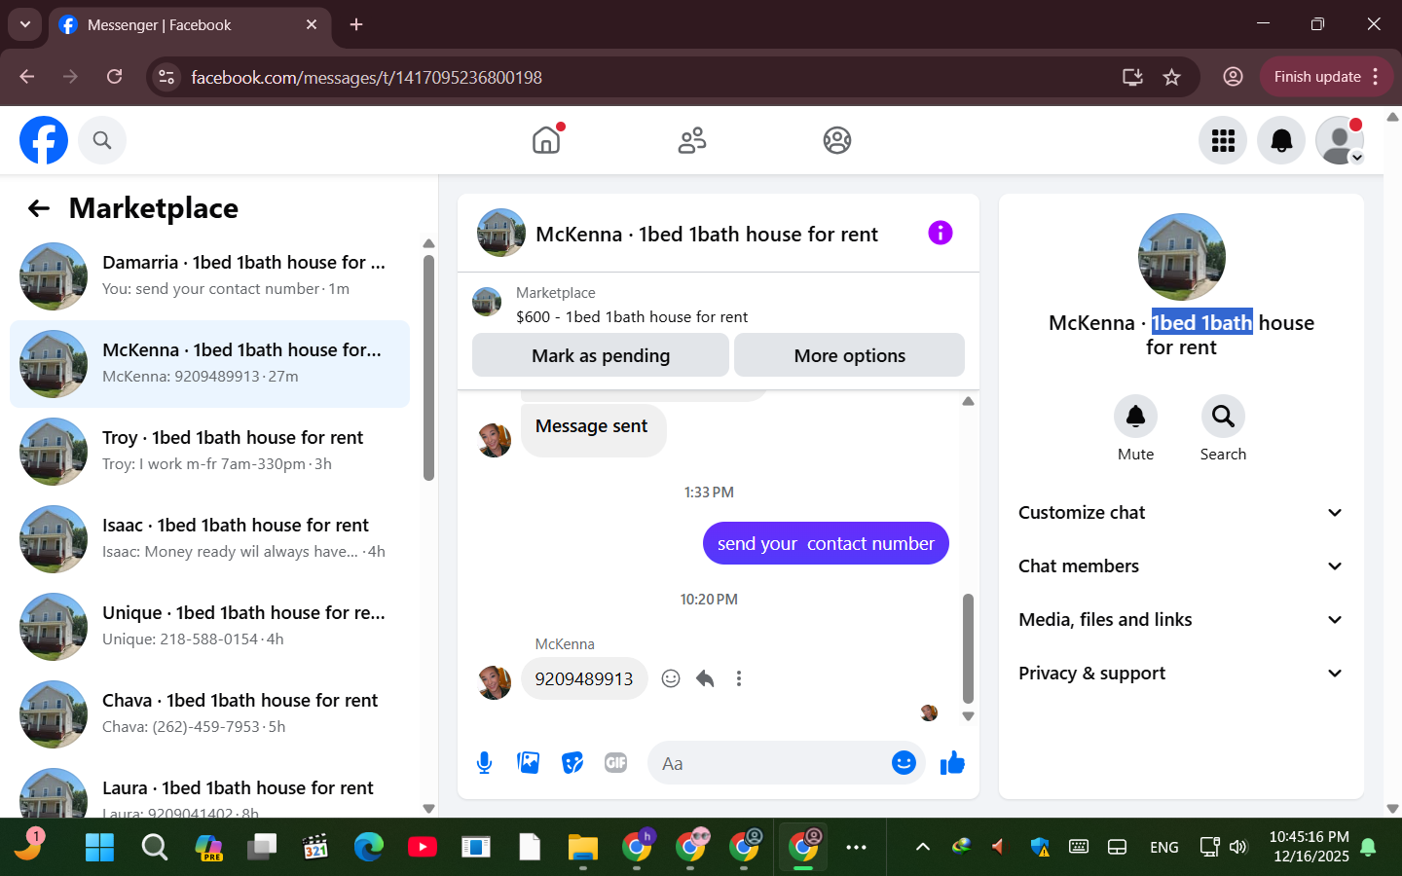Open the account profile menu avatar
Screen dimensions: 1402x876
1340,140
